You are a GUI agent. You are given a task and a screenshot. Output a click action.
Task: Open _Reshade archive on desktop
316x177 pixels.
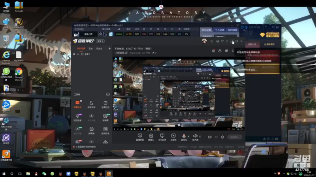[19, 7]
